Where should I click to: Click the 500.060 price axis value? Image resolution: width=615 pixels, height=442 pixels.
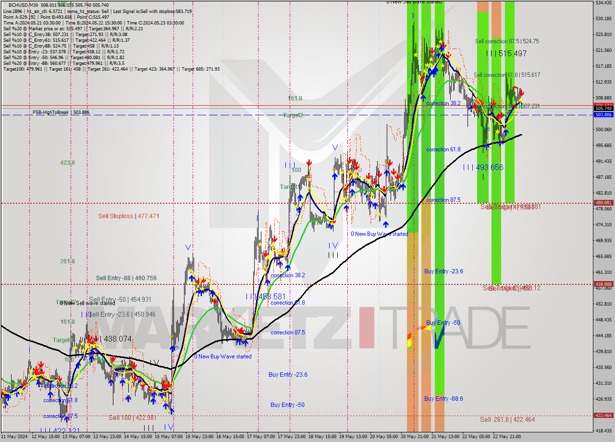(604, 129)
